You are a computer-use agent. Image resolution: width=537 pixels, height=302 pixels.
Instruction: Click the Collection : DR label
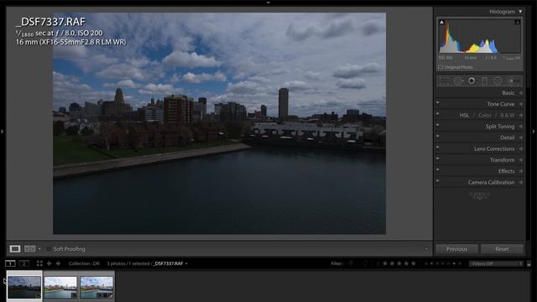[84, 263]
